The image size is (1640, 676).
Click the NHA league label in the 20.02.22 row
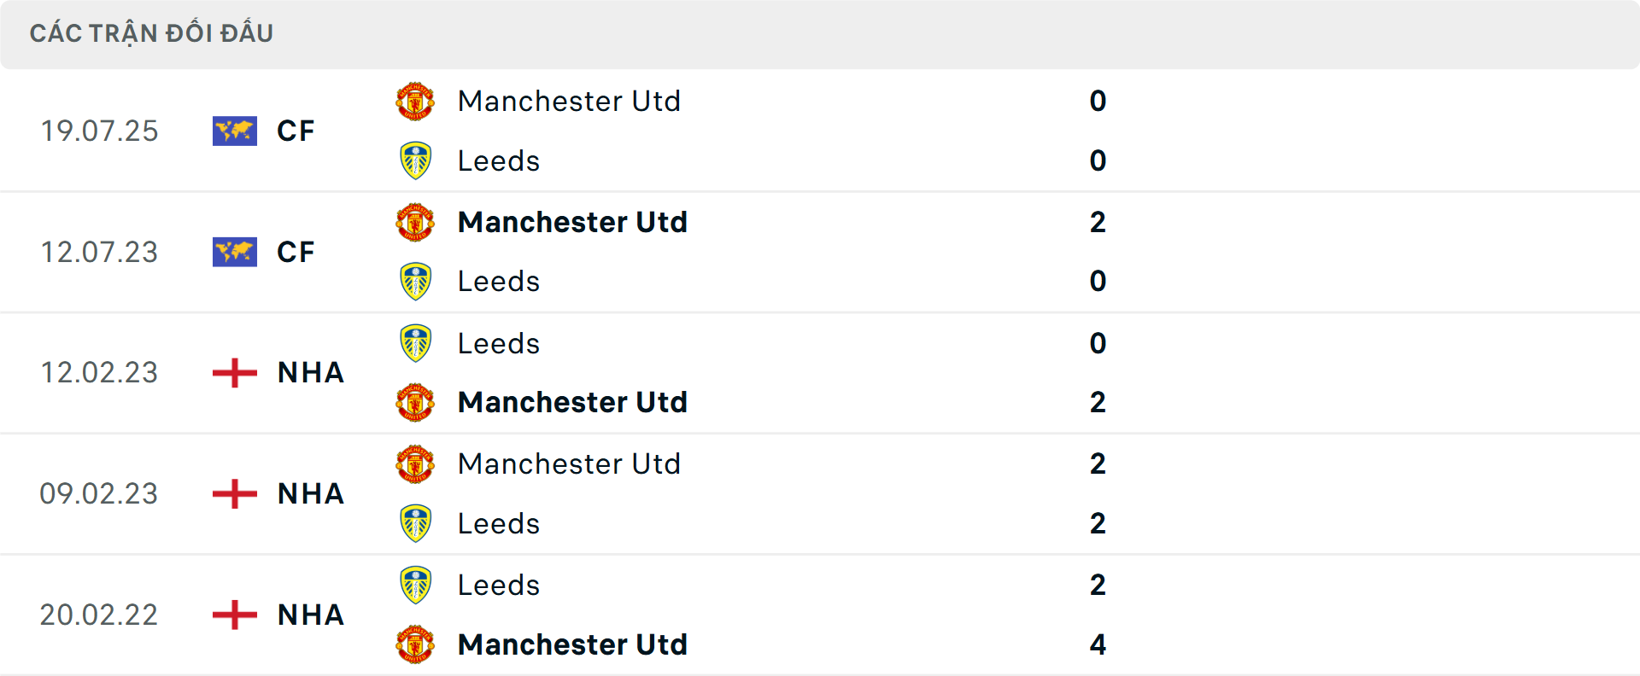tap(309, 615)
